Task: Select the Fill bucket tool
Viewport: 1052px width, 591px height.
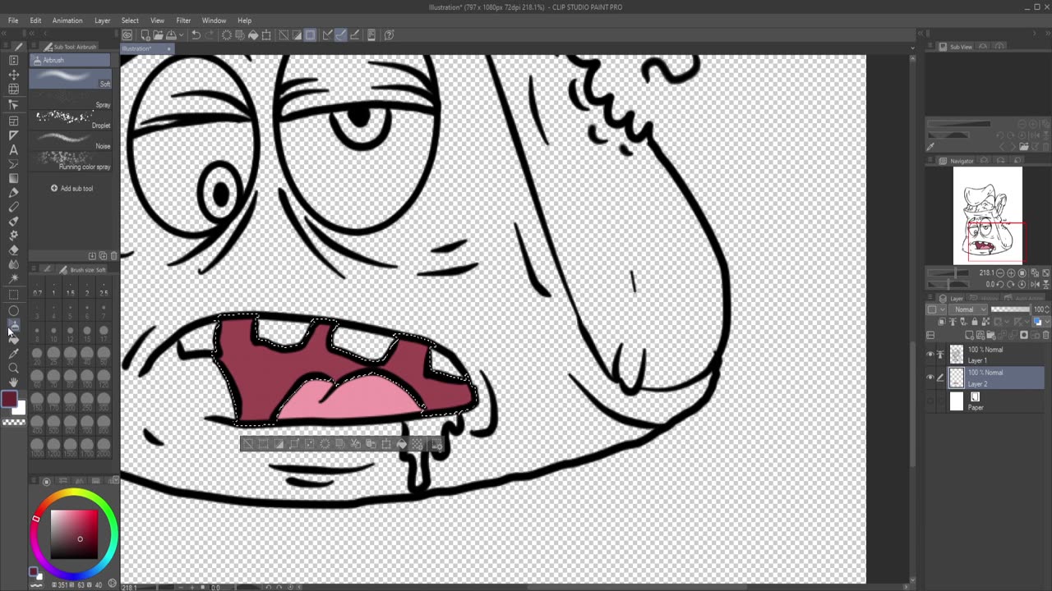Action: coord(14,339)
